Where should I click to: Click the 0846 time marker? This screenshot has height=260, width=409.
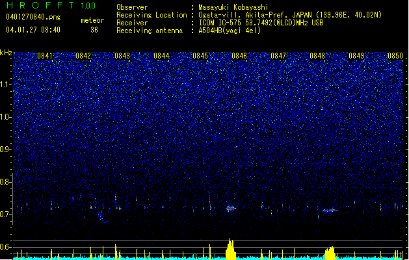click(239, 55)
